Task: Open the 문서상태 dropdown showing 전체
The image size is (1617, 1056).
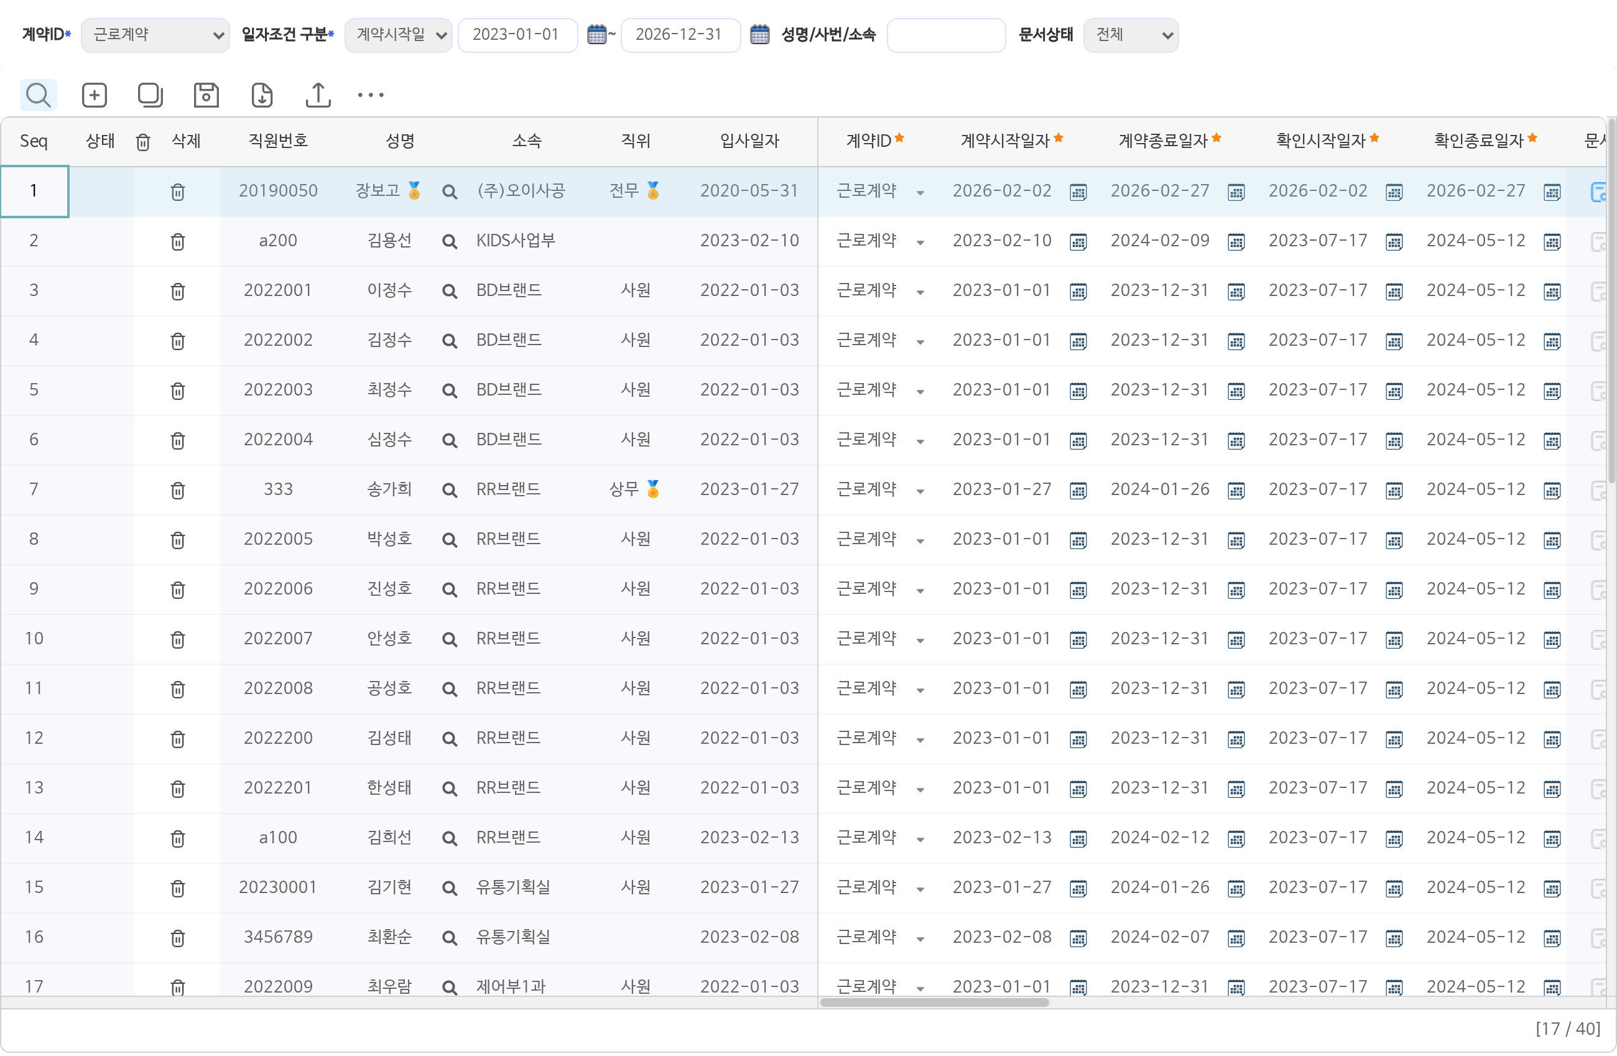Action: (x=1131, y=35)
